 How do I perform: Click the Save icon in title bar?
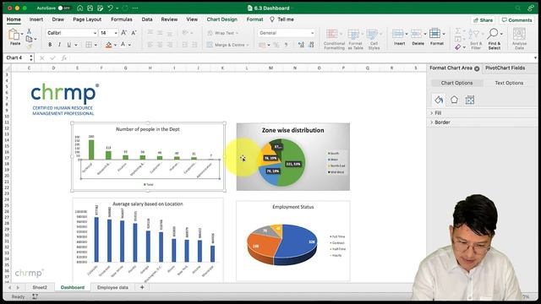pos(90,8)
